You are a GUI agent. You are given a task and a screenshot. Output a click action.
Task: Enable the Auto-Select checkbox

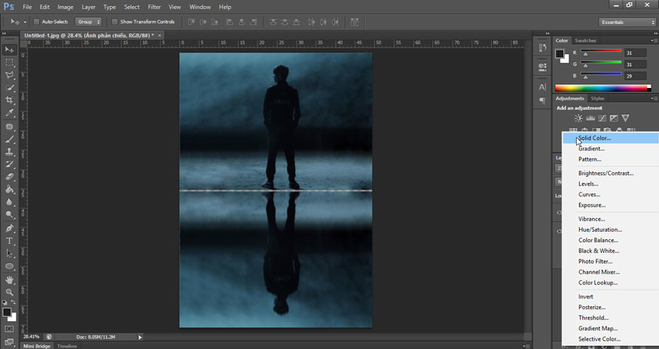coord(37,22)
